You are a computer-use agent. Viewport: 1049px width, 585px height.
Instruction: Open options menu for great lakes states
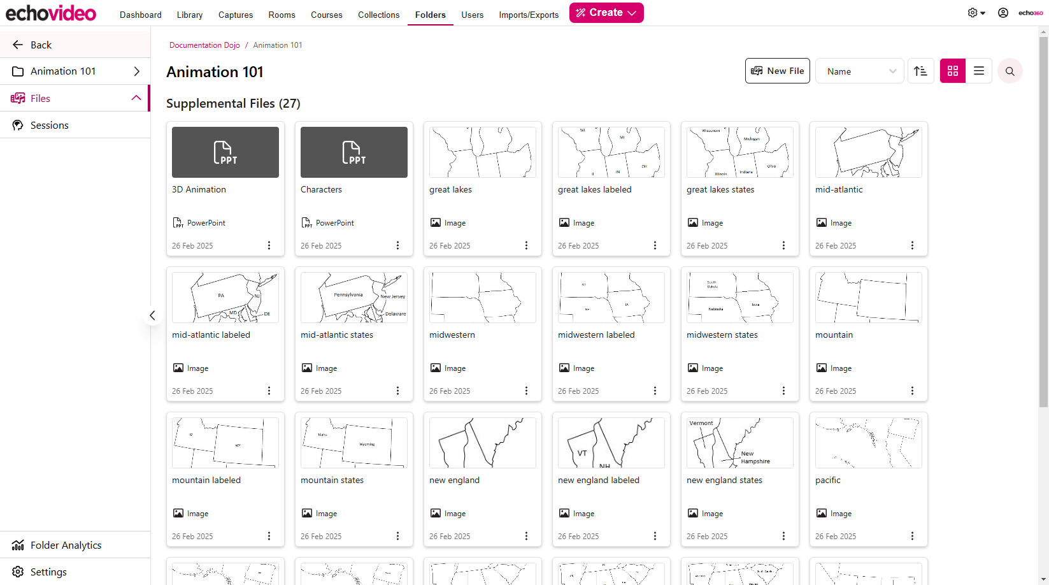[x=783, y=245]
